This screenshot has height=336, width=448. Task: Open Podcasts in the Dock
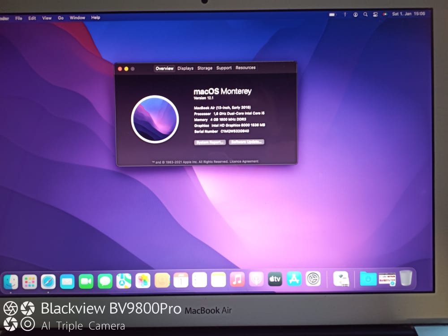256,279
